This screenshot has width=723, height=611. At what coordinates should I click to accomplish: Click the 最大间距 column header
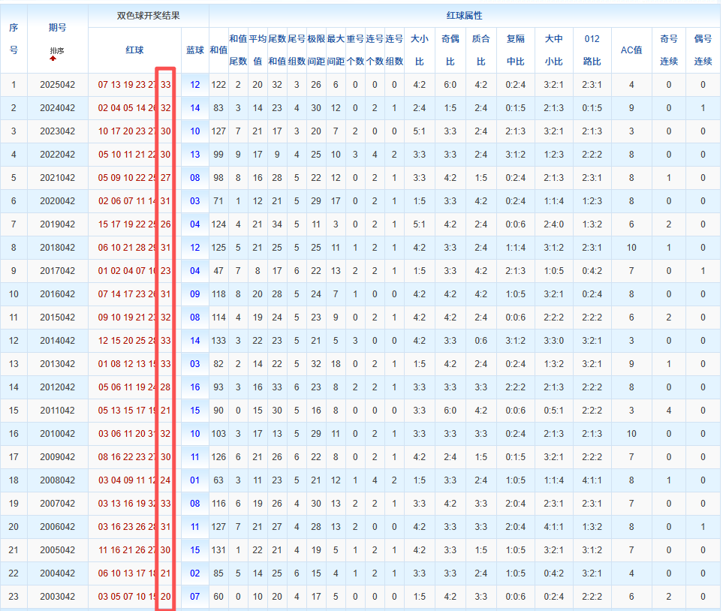tap(336, 50)
